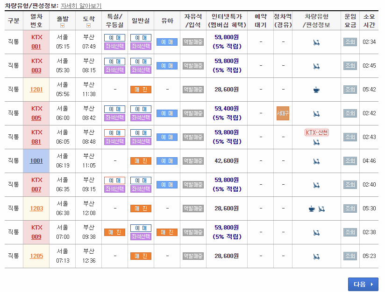This screenshot has width=385, height=292.
Task: Click 좌석선택 for KTX 003 standard class
Action: pos(141,70)
